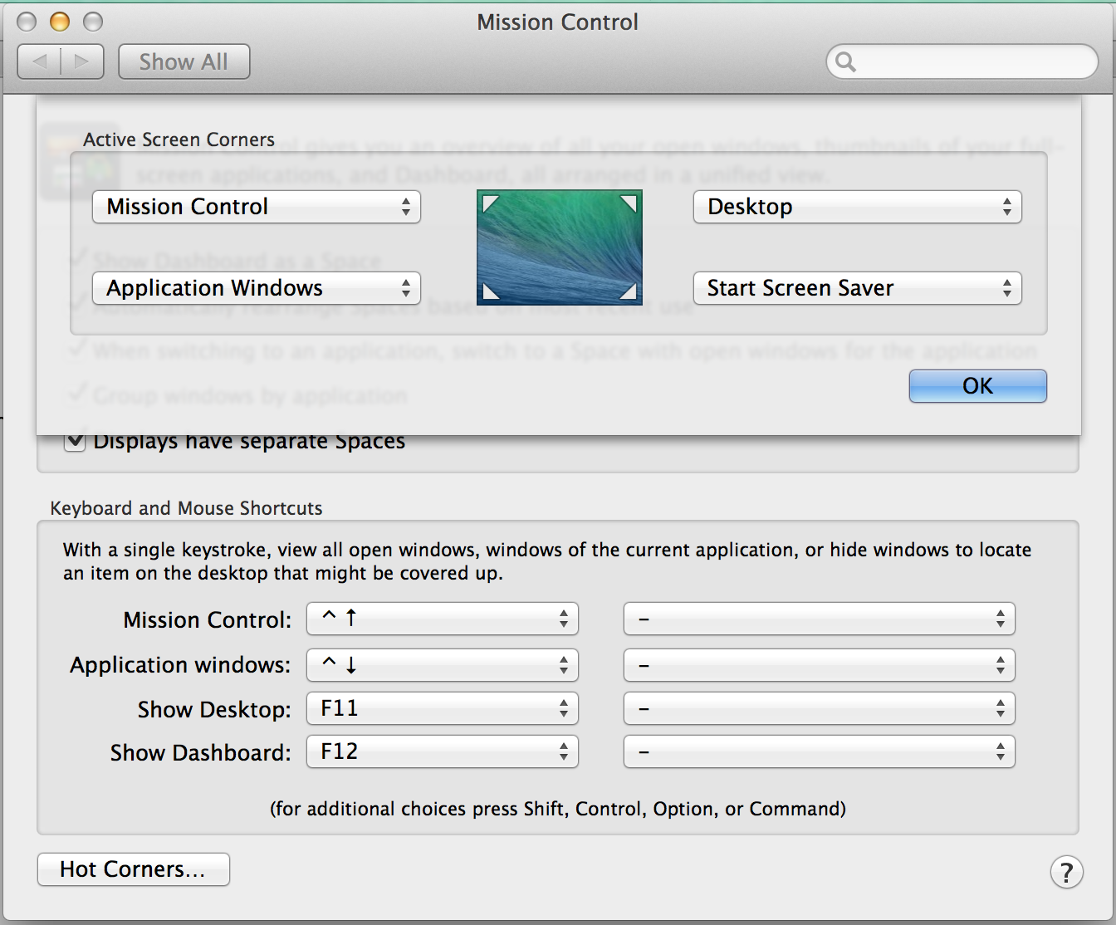Screen dimensions: 1116x925
Task: Click the desktop wallpaper preview thumbnail
Action: 559,247
